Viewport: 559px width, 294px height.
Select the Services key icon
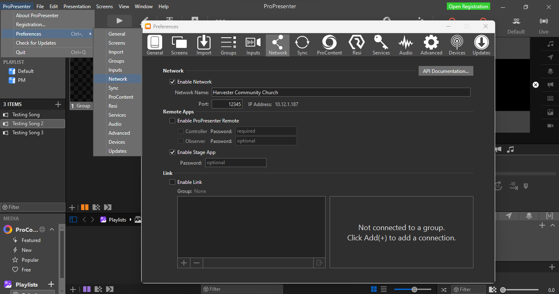coord(381,45)
